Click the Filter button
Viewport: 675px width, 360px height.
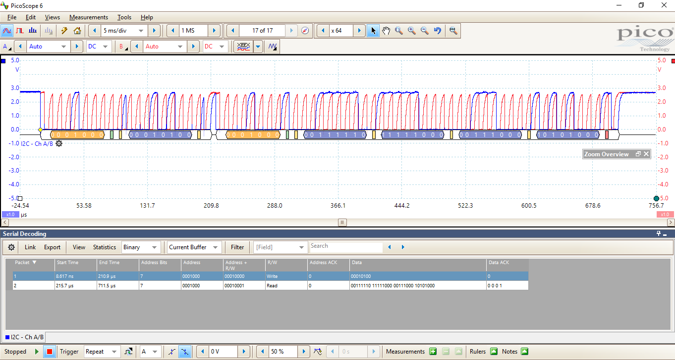(x=237, y=247)
